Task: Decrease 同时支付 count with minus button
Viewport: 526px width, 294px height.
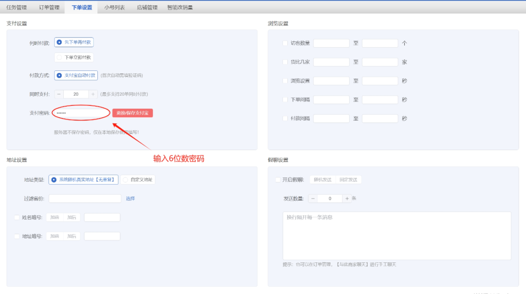Action: click(x=59, y=94)
